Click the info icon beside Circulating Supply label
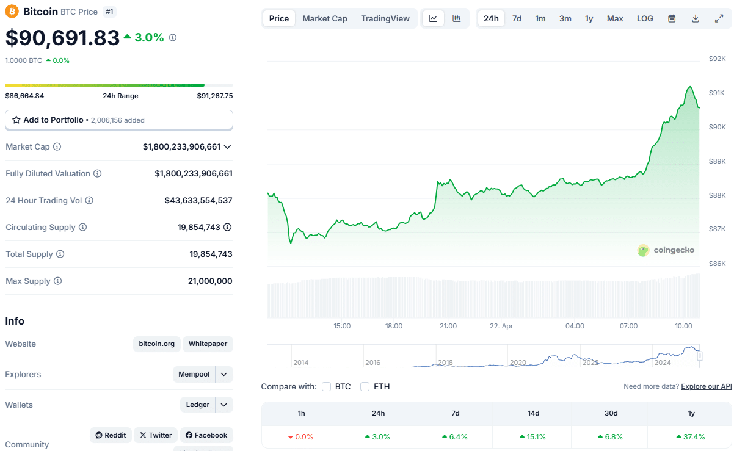734x451 pixels. click(83, 228)
